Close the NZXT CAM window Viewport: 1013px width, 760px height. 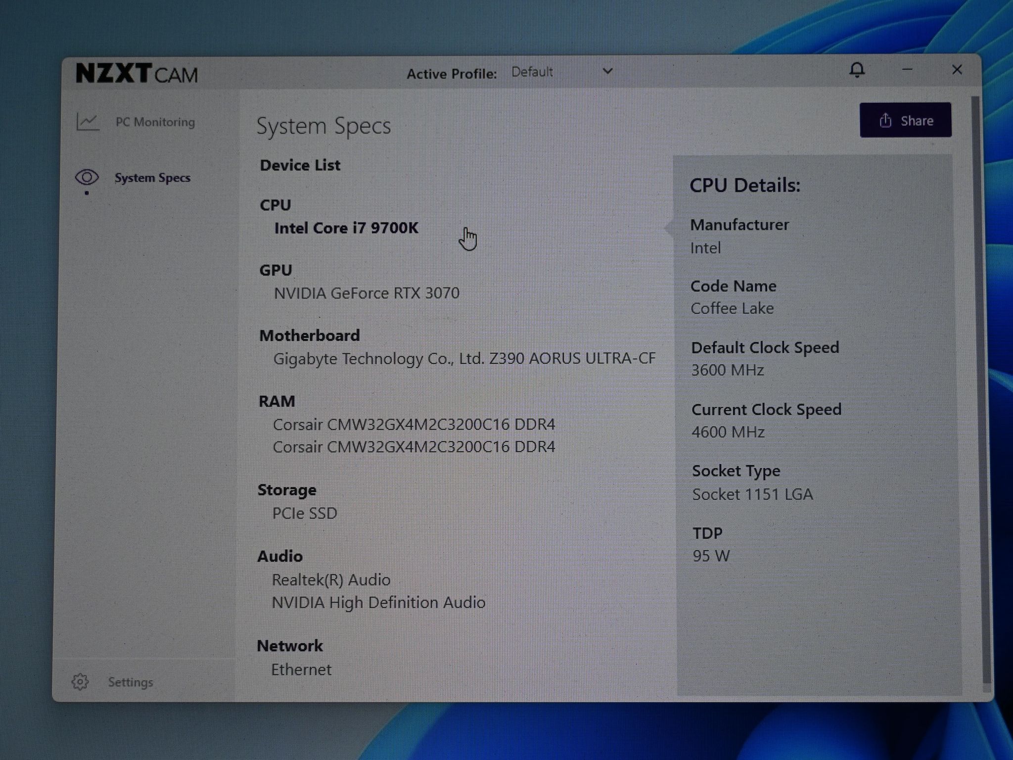point(957,70)
